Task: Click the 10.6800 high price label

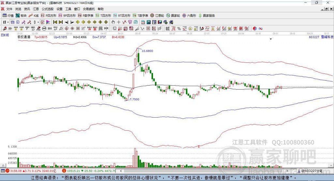Action: click(x=147, y=51)
